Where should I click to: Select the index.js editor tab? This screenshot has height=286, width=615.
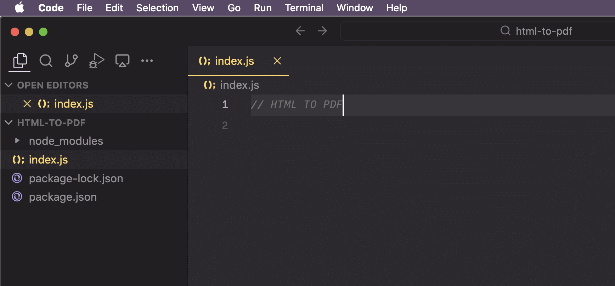pyautogui.click(x=238, y=61)
